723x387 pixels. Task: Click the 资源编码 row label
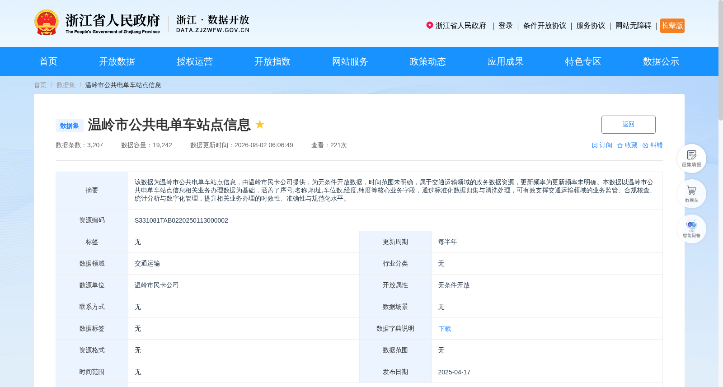(92, 220)
